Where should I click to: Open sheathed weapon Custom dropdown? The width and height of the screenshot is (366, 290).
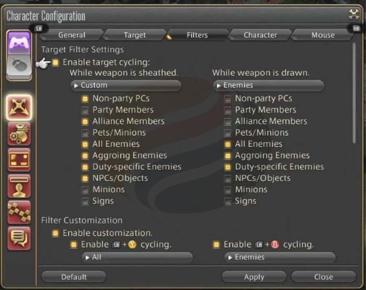tap(126, 85)
